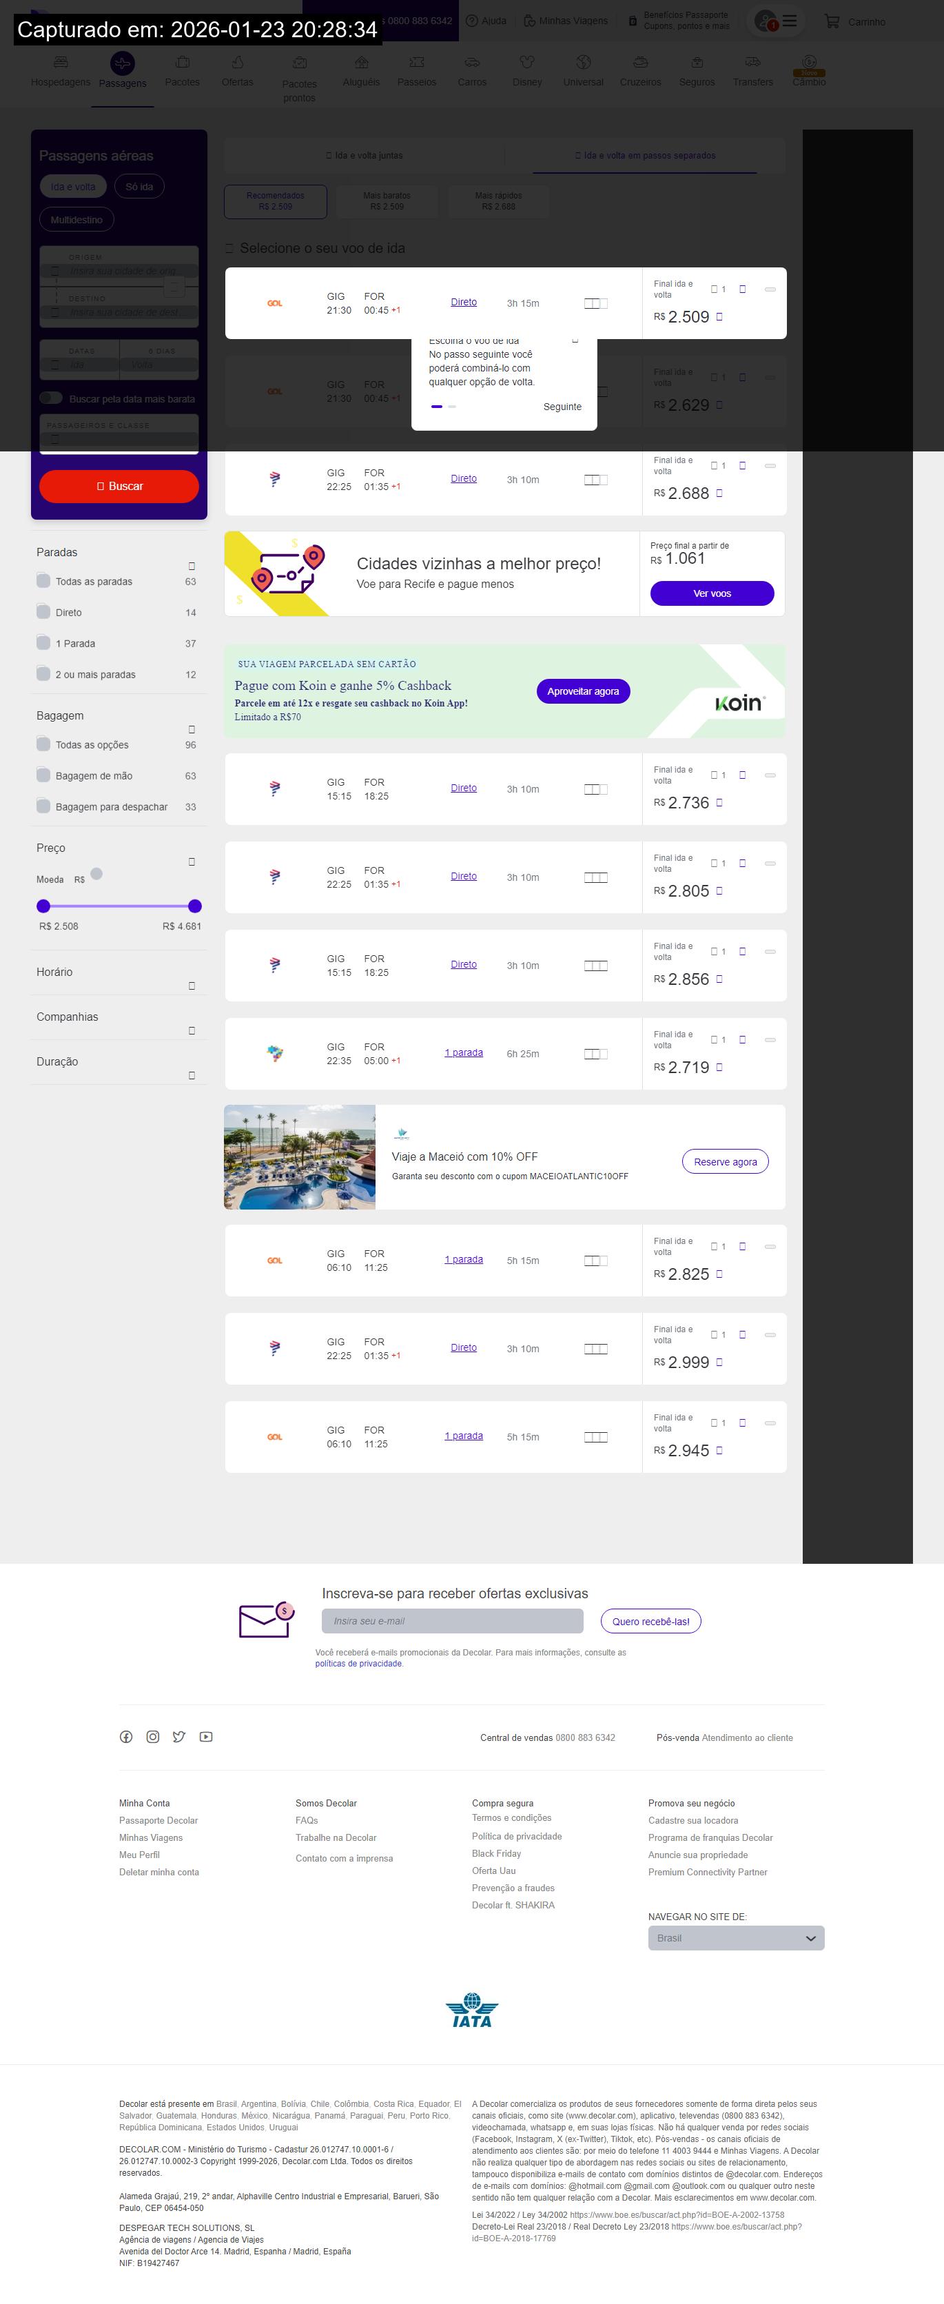Image resolution: width=944 pixels, height=2304 pixels.
Task: Open the Disney section icon
Action: [x=526, y=71]
